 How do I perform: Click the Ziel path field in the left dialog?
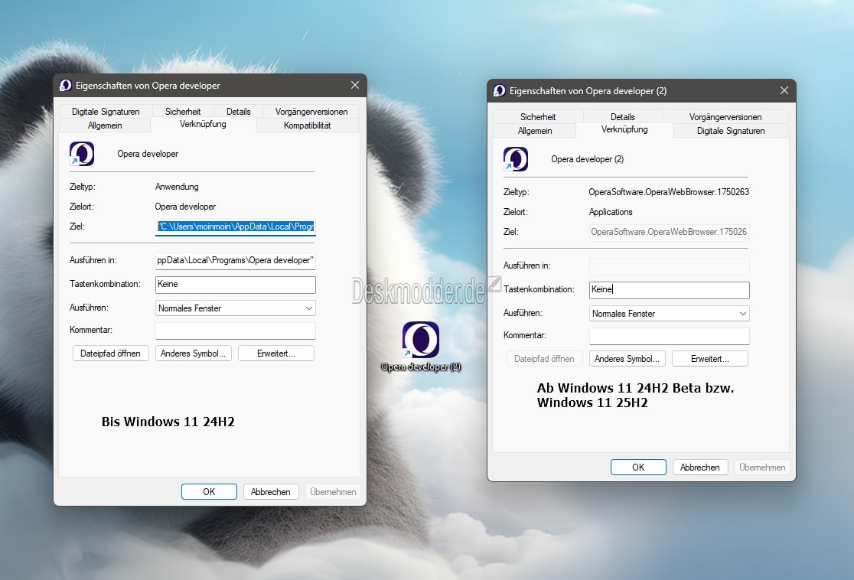(235, 226)
